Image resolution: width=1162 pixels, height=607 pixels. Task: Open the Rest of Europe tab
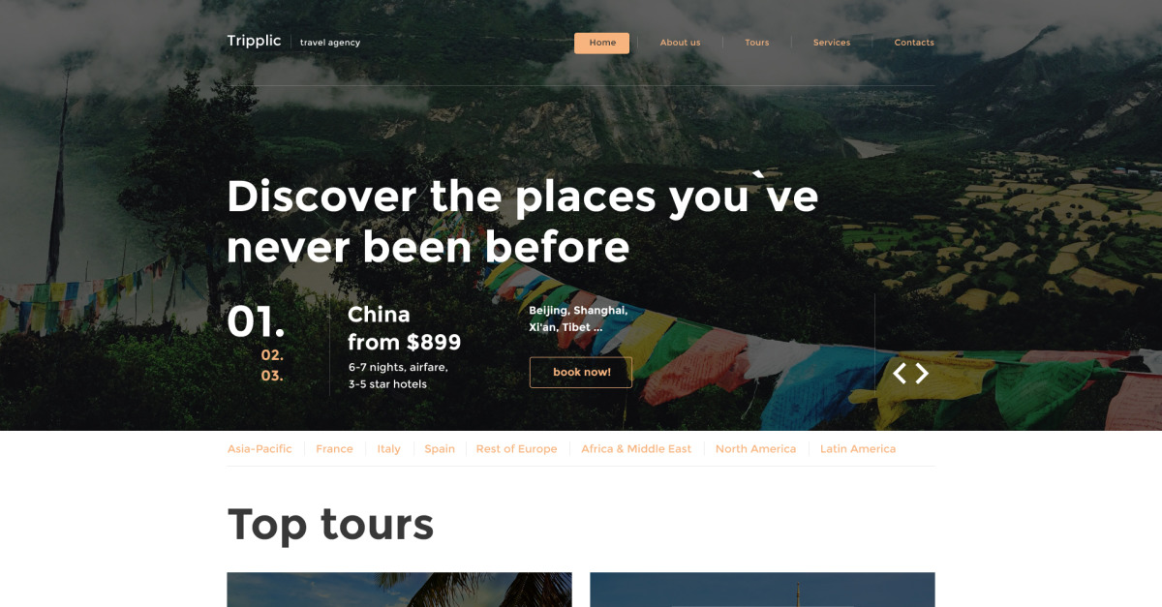click(516, 449)
